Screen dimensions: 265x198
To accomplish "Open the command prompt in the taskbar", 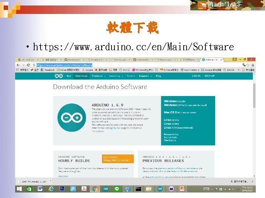I will click(138, 189).
